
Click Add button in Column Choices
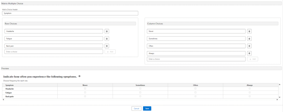tap(253, 59)
